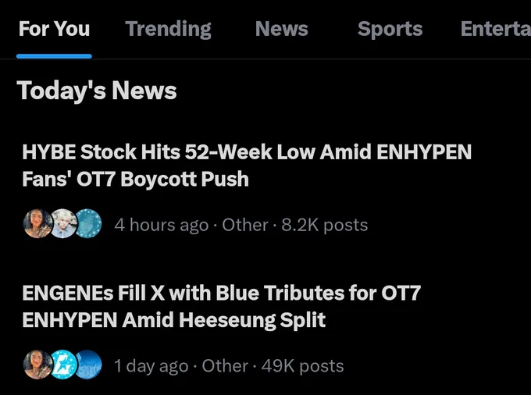Tap the light-haired avatar on HYBE story
531x395 pixels.
pyautogui.click(x=63, y=224)
